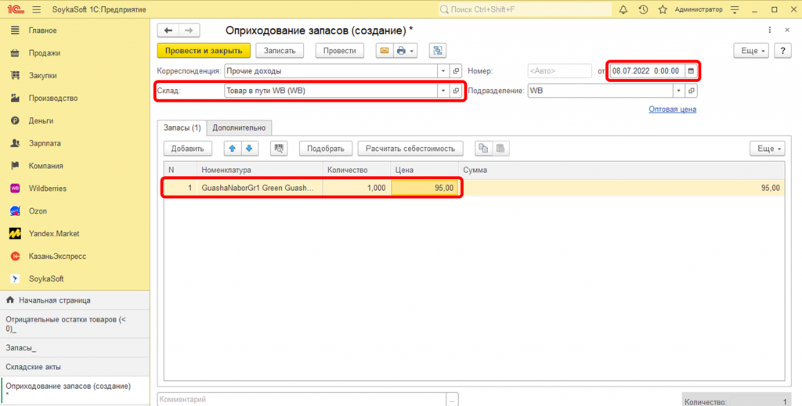Expand the Корреспонденция dropdown
Screen dimensions: 802x406
(443, 71)
